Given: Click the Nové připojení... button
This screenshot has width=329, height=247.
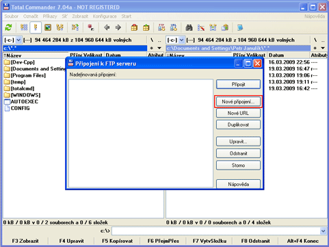Looking at the screenshot, I should pos(238,102).
